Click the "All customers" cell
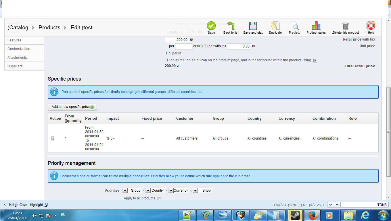Screen dimensions: 391x221 click(187, 138)
